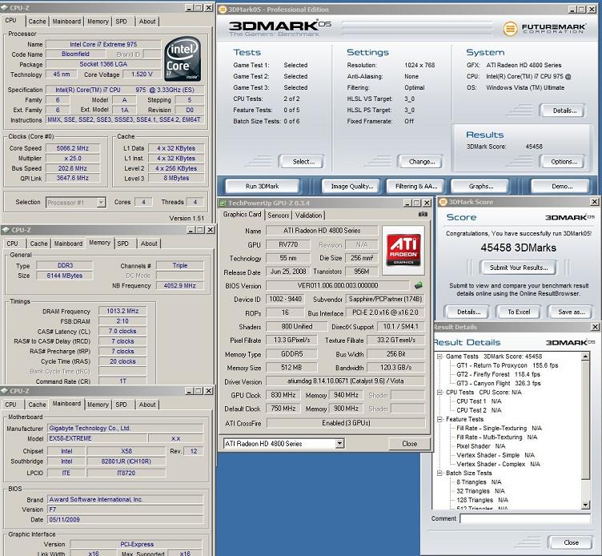Select 32 Triangles row
602x556 pixels.
(480, 491)
